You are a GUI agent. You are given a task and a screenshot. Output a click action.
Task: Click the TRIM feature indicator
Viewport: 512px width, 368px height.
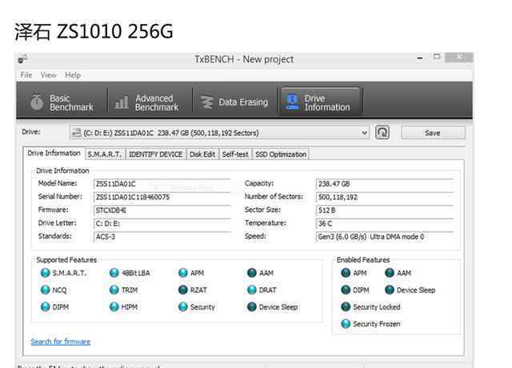pyautogui.click(x=114, y=290)
